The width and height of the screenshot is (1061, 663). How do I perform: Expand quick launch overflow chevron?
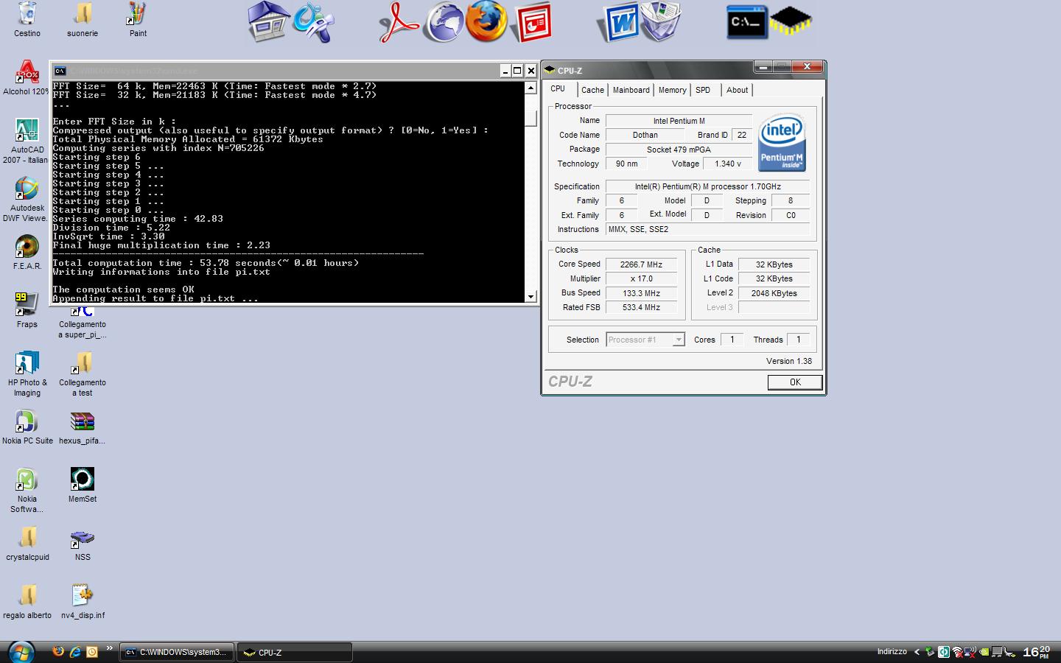click(109, 648)
